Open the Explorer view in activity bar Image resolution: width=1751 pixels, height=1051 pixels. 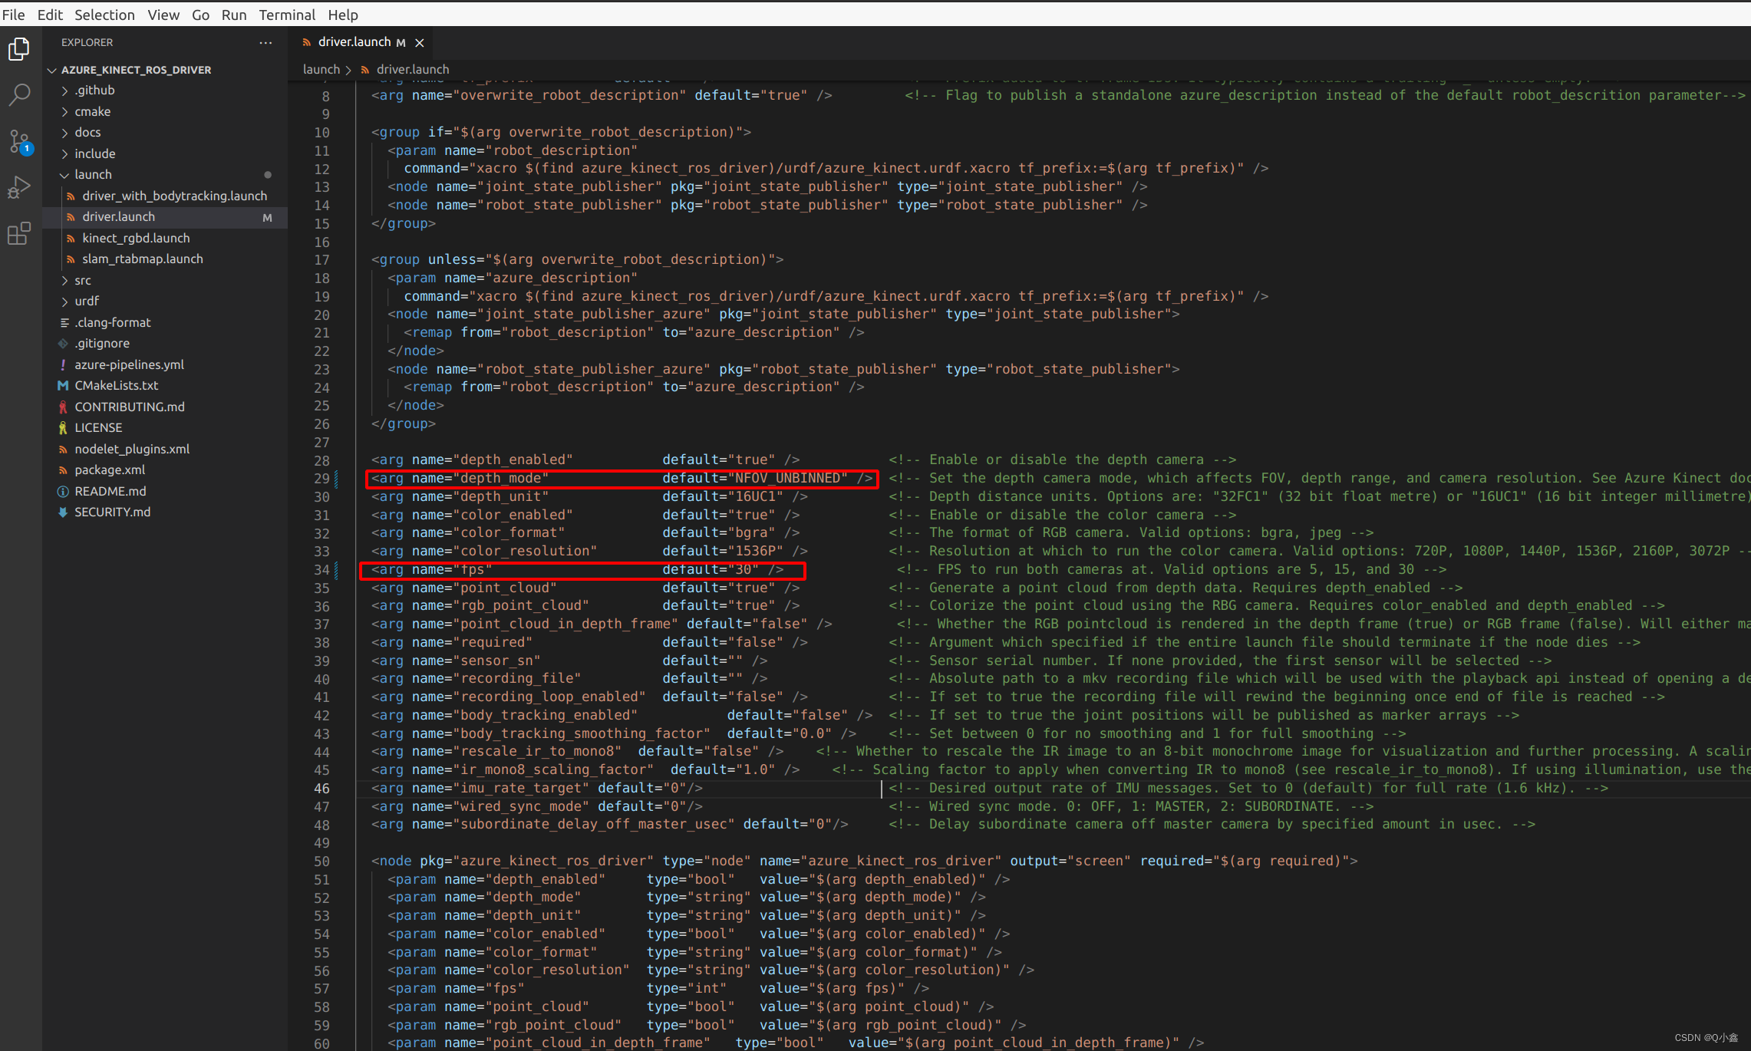click(x=19, y=50)
